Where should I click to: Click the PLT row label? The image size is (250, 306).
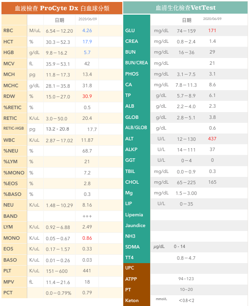point(7,271)
